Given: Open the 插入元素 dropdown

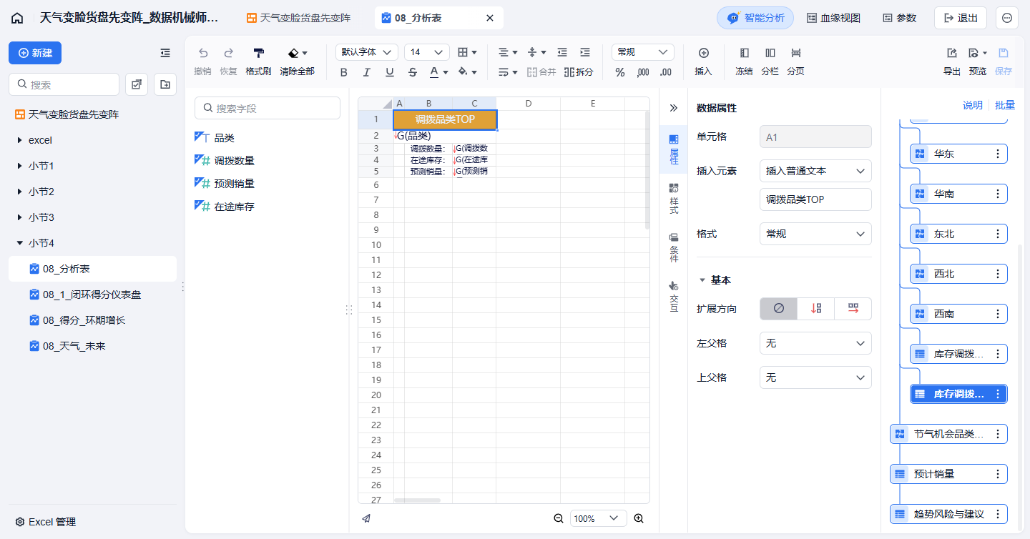Looking at the screenshot, I should [815, 171].
